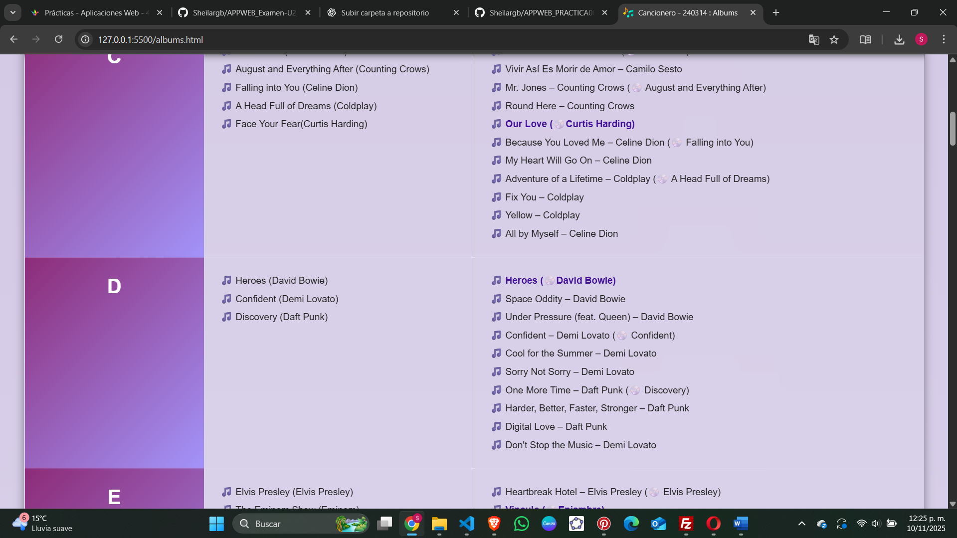Open a new browser tab
Image resolution: width=957 pixels, height=538 pixels.
pos(776,12)
